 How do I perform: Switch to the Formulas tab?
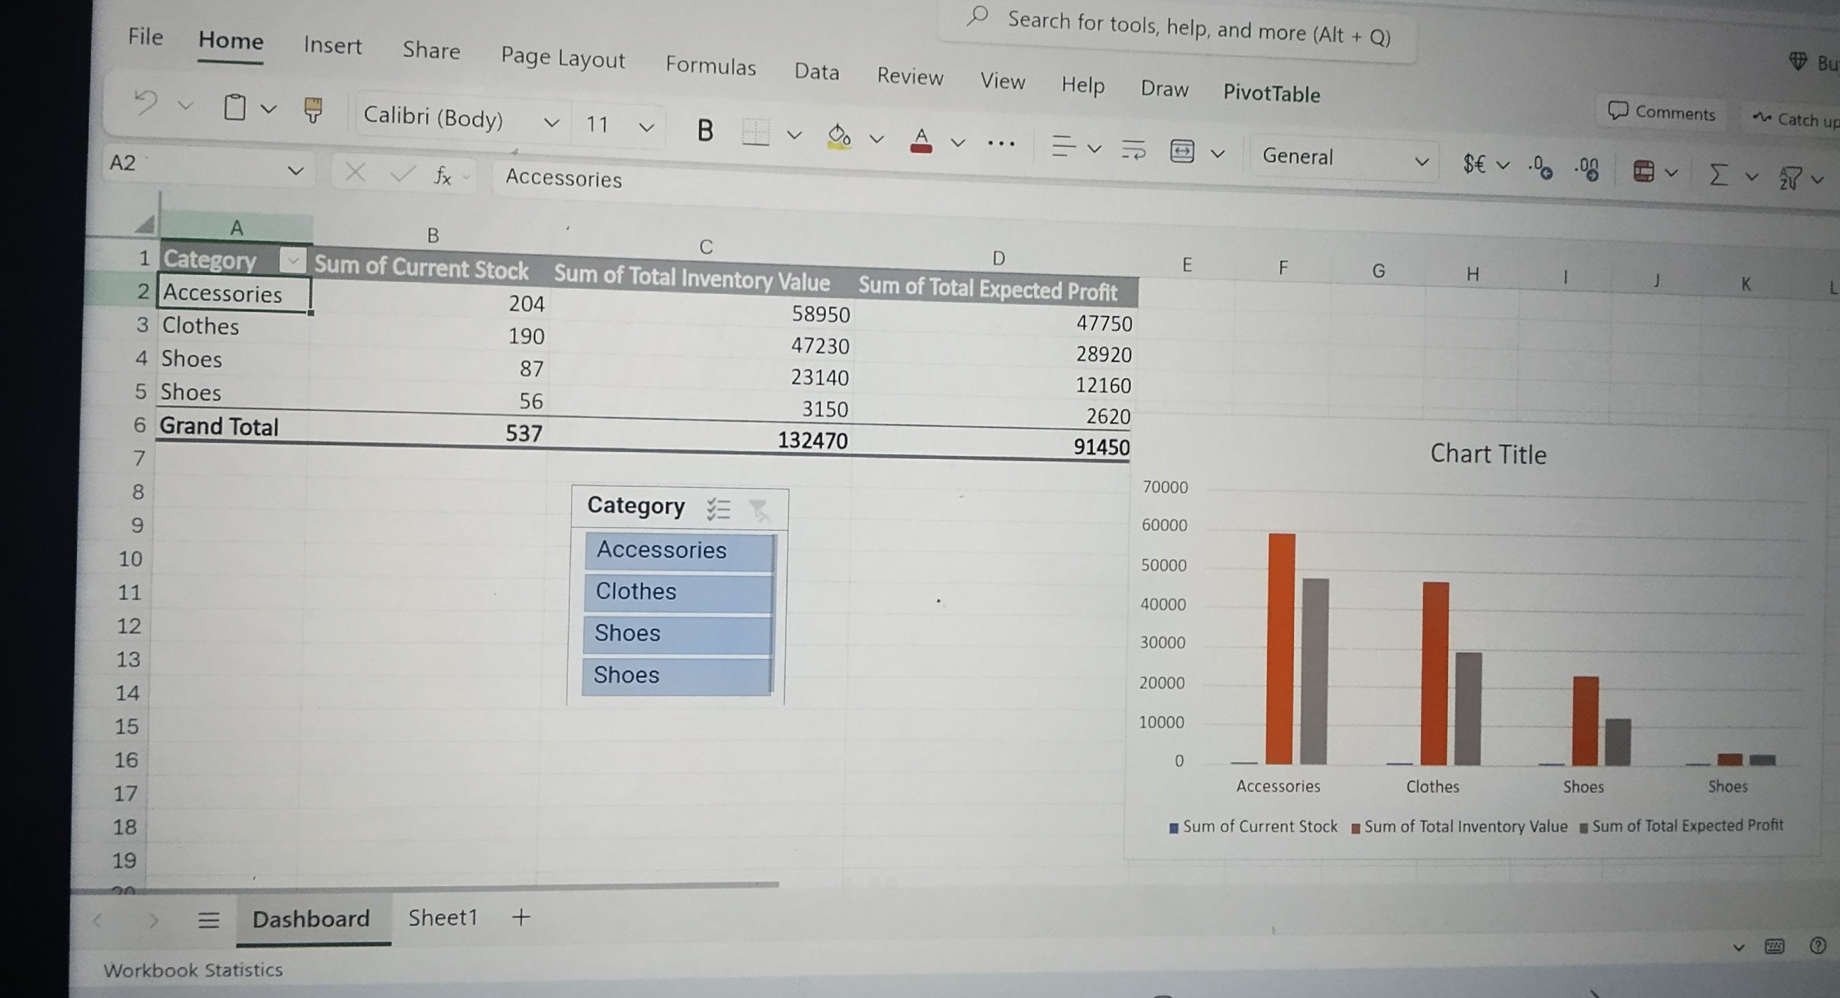[x=711, y=66]
